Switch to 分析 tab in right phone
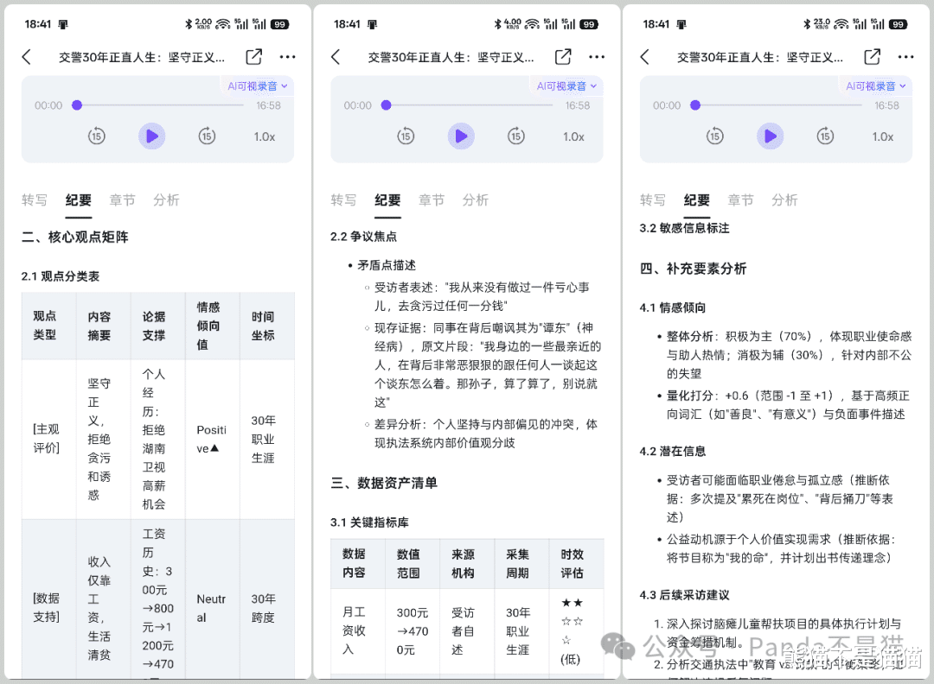The width and height of the screenshot is (934, 684). (x=784, y=199)
